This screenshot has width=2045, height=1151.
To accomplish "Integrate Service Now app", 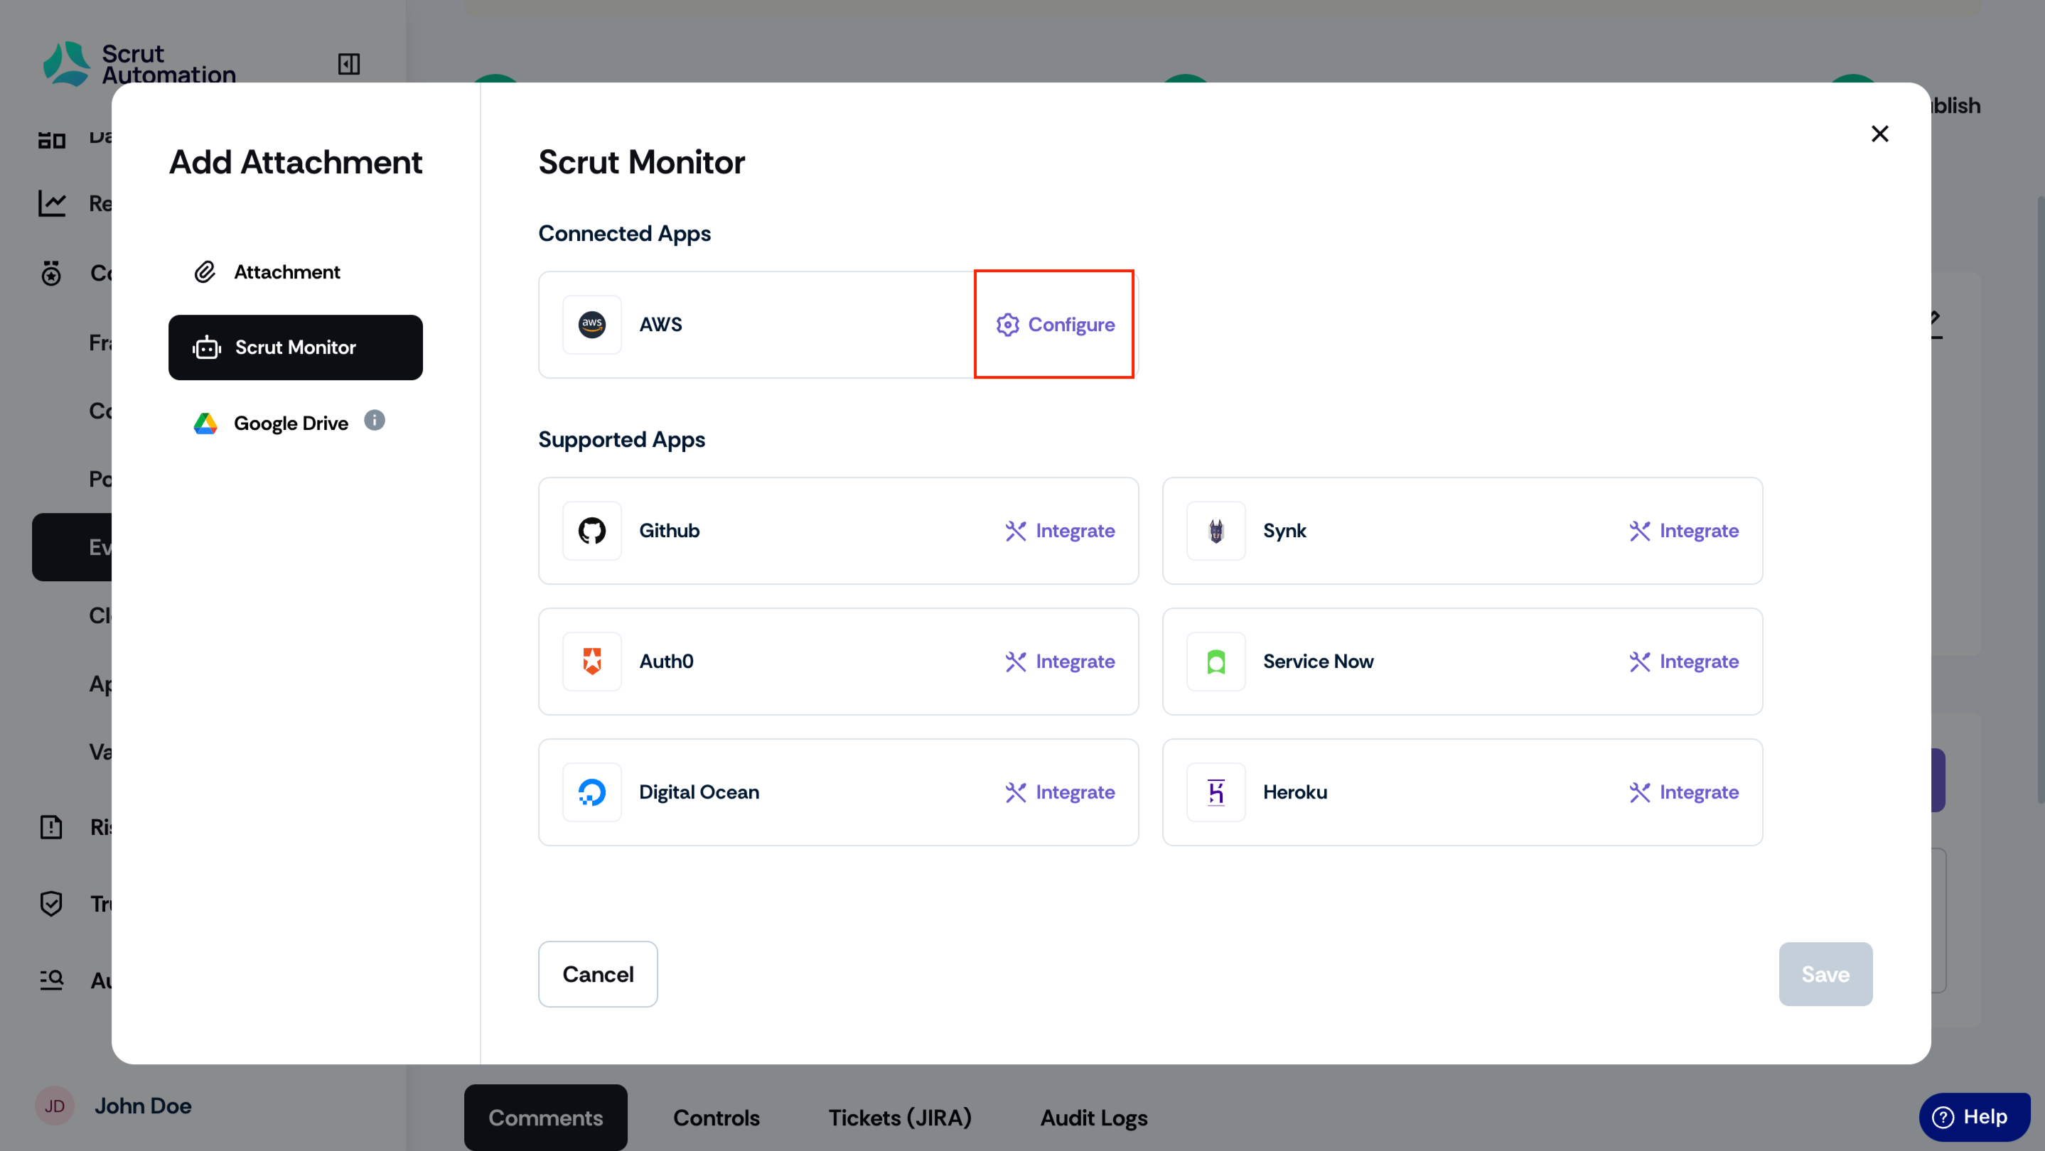I will point(1684,661).
